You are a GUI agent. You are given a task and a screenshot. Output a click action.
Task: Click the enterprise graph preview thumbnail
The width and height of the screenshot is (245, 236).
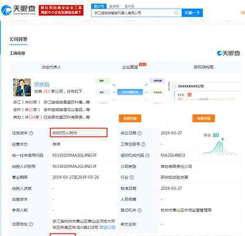coord(130,92)
